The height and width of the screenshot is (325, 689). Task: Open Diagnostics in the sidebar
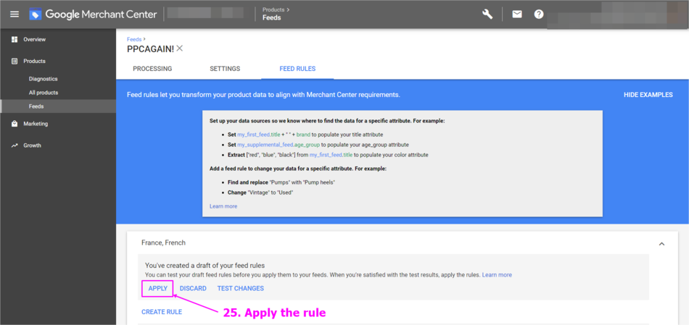point(43,79)
